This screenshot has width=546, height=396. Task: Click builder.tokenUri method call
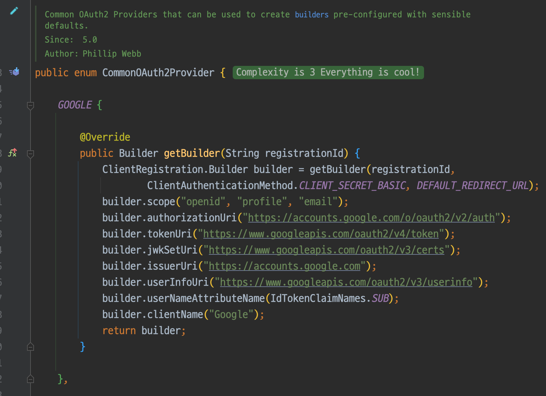pyautogui.click(x=147, y=234)
